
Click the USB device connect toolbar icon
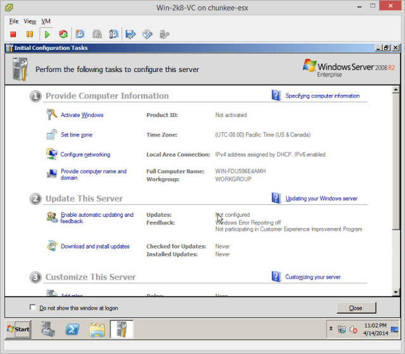(165, 34)
